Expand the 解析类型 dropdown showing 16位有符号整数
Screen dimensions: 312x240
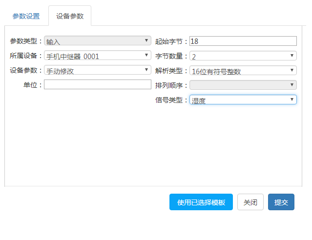pyautogui.click(x=243, y=70)
